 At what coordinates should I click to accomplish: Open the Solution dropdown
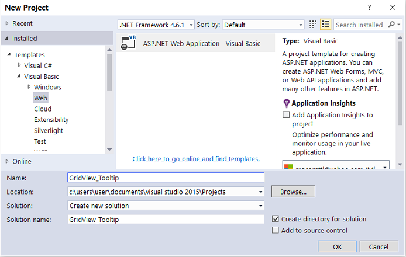point(260,206)
